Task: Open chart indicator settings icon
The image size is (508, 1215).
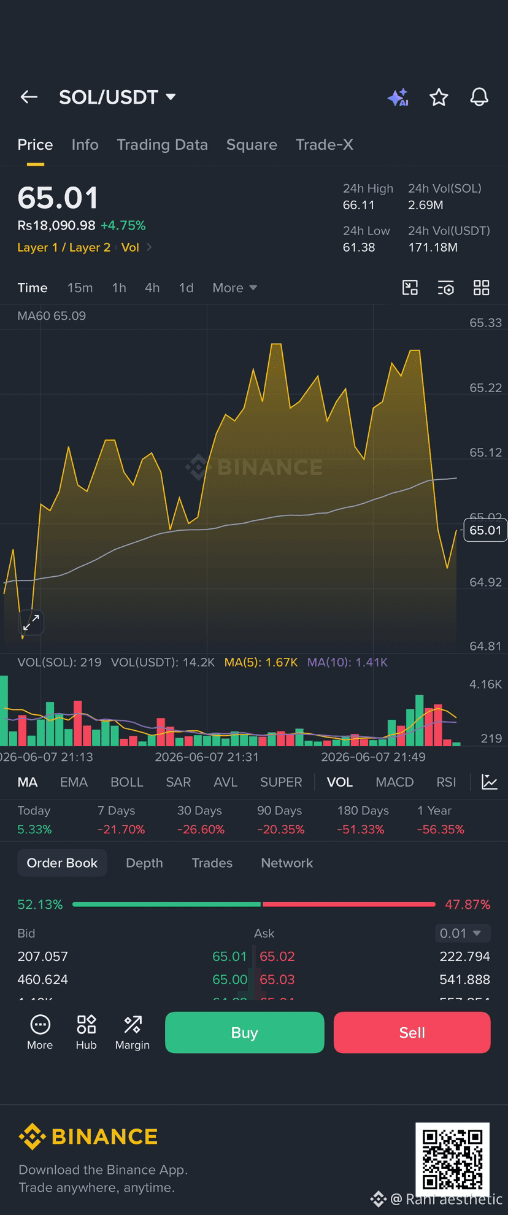Action: coord(446,288)
